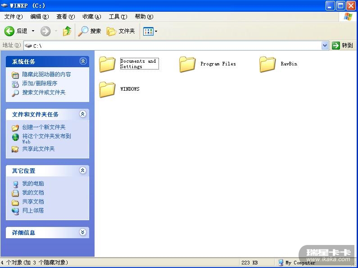Click the computer icon beside 我的电脑
358x268 pixels.
(x=15, y=185)
